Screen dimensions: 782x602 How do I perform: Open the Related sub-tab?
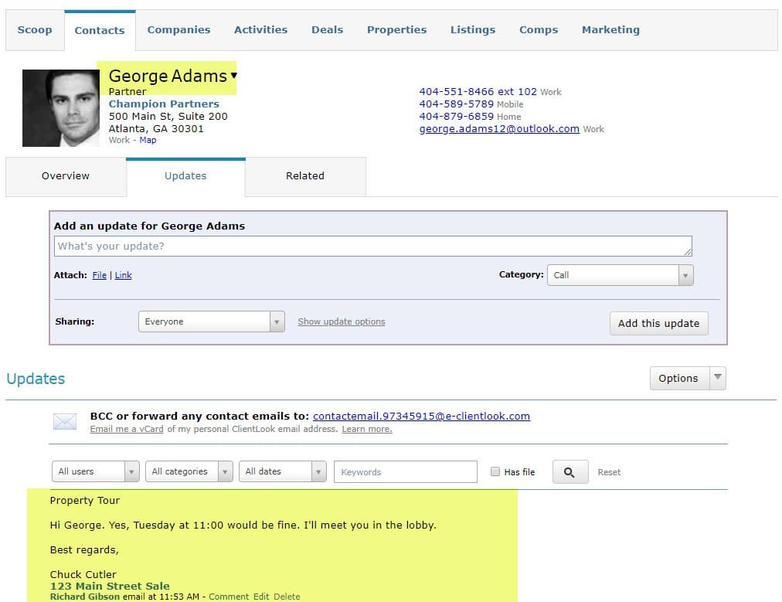tap(305, 176)
